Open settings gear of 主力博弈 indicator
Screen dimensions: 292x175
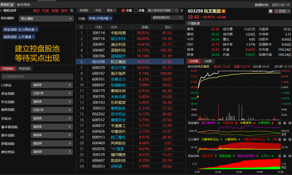280,140
